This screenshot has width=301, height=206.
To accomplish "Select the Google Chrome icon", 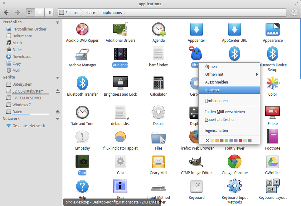I will [234, 161].
